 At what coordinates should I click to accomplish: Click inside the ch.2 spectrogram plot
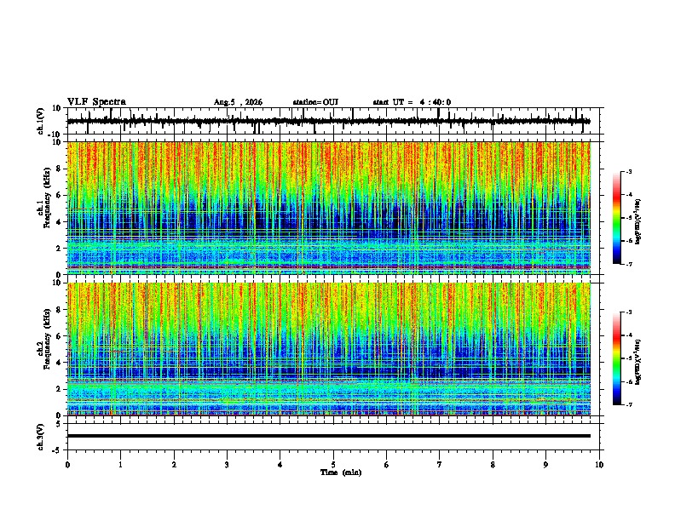pos(329,349)
